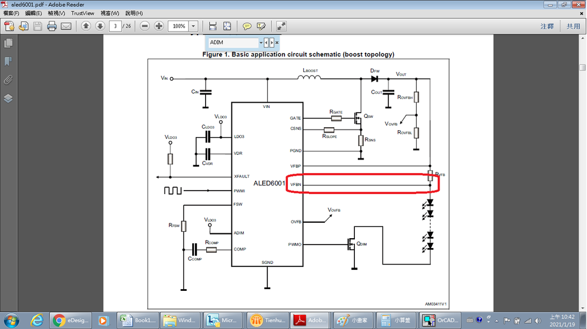Open the layers side panel

tap(8, 98)
